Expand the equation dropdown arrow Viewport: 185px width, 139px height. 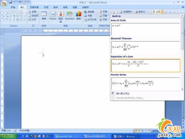click(162, 12)
